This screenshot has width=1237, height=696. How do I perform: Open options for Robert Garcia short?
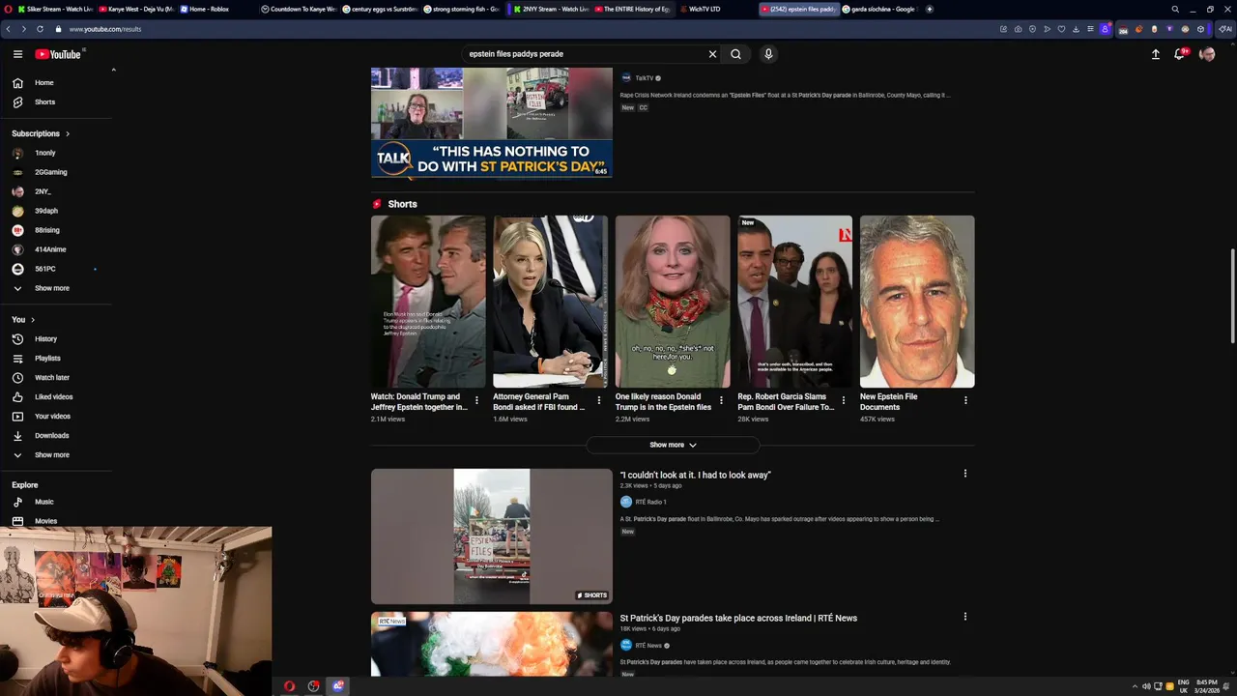coord(843,400)
